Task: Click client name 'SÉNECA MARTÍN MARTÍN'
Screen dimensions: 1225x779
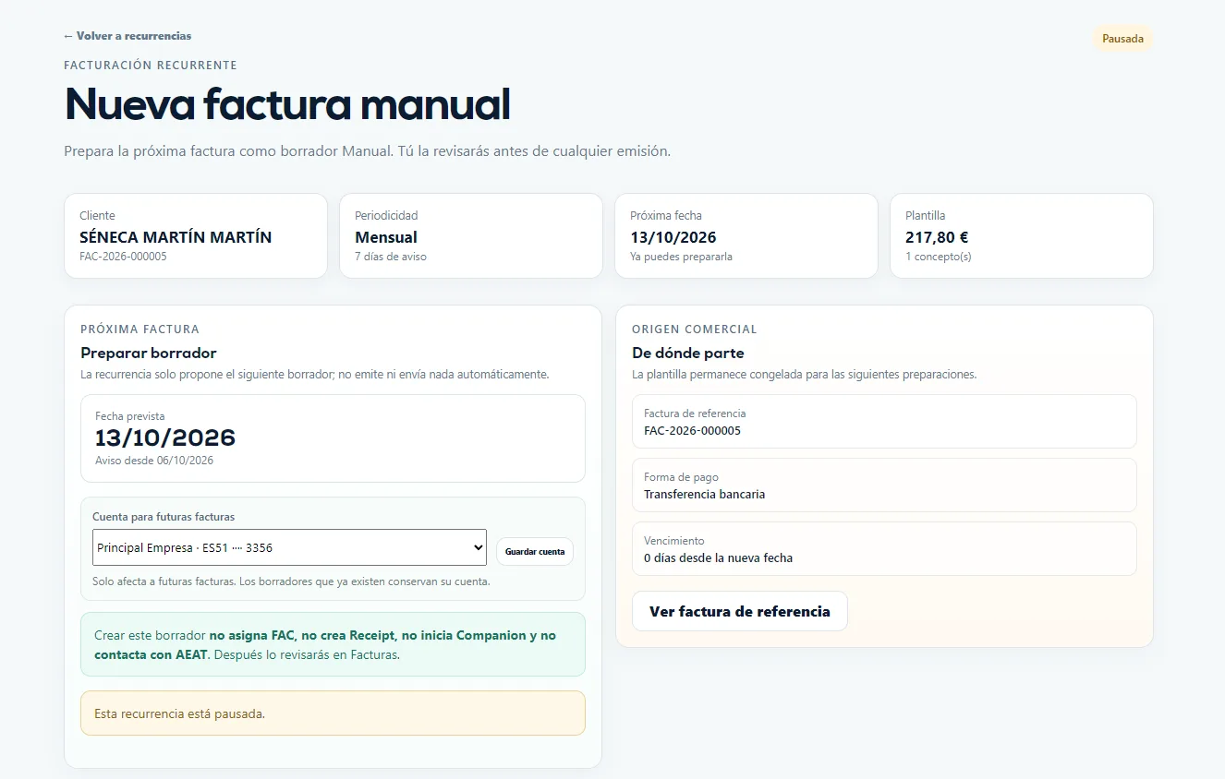Action: pyautogui.click(x=176, y=237)
